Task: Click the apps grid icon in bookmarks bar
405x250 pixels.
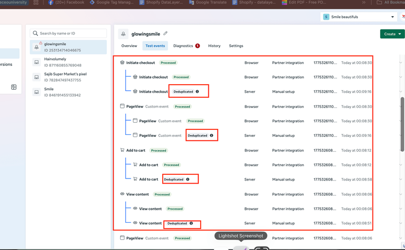Action: [36, 3]
